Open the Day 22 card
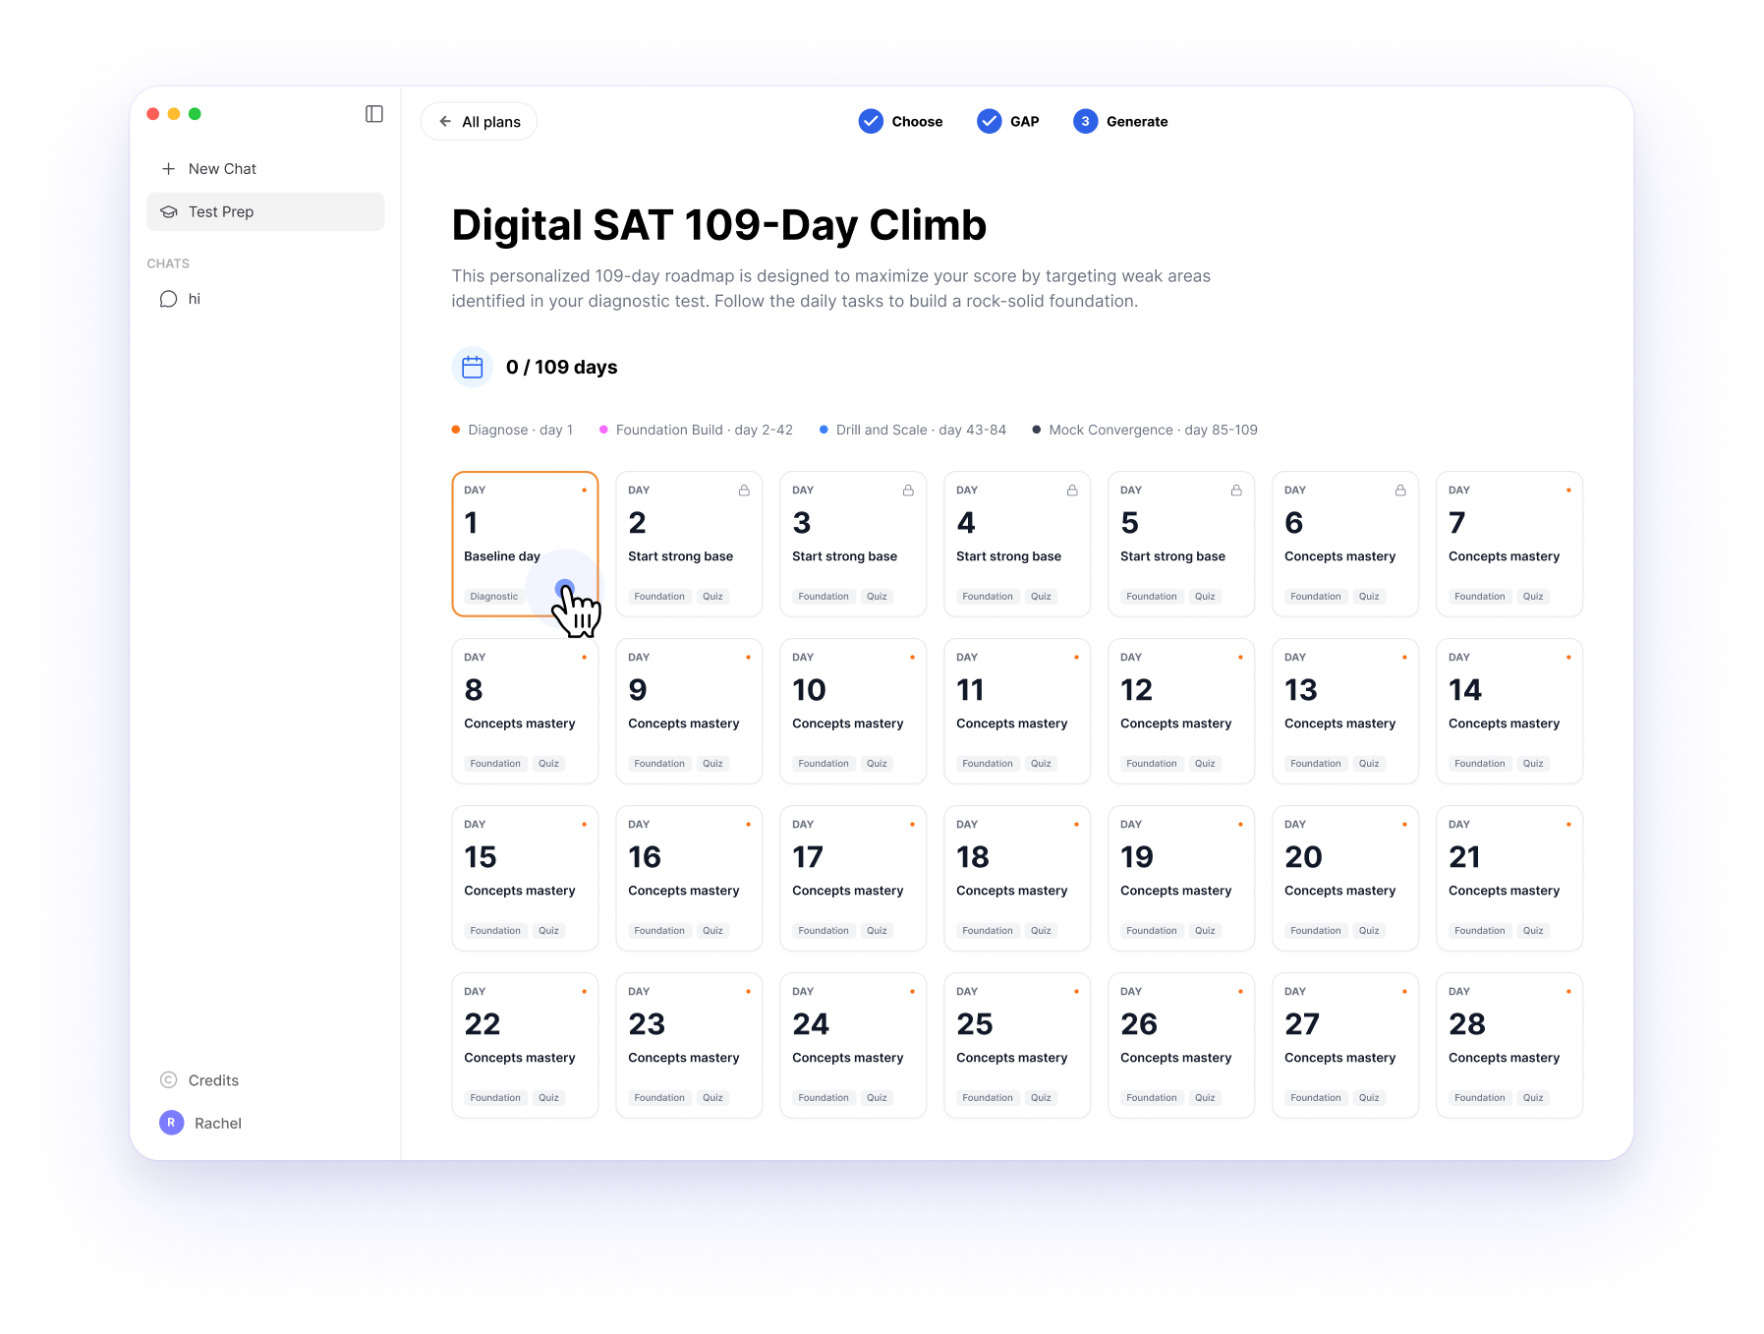The height and width of the screenshot is (1334, 1764). 525,1046
